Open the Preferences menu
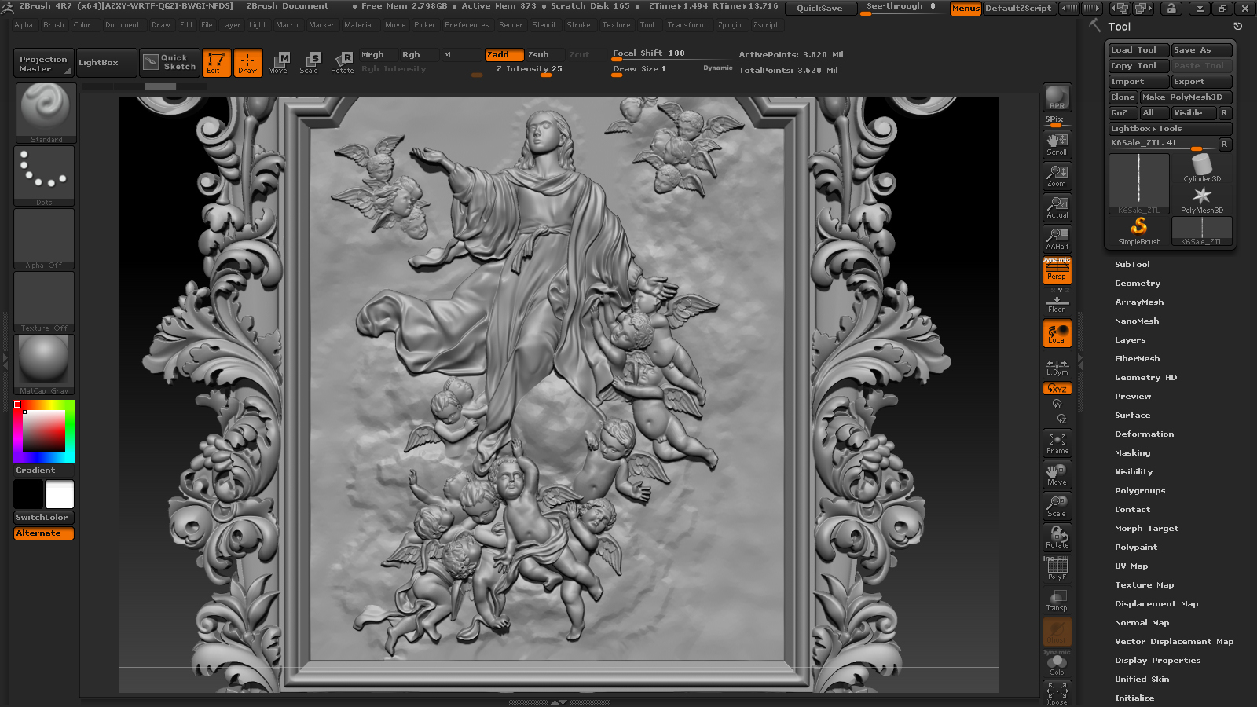The image size is (1257, 707). tap(466, 25)
